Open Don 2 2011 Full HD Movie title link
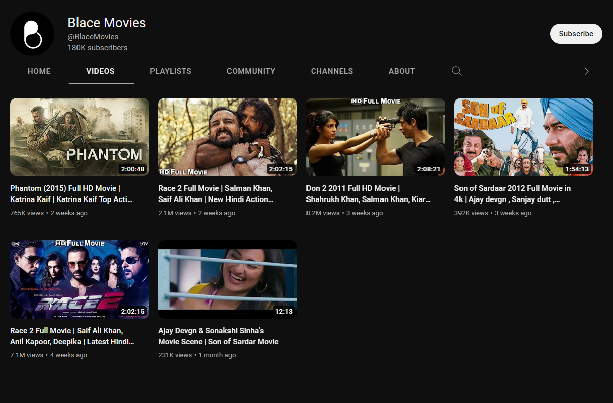 pyautogui.click(x=368, y=194)
